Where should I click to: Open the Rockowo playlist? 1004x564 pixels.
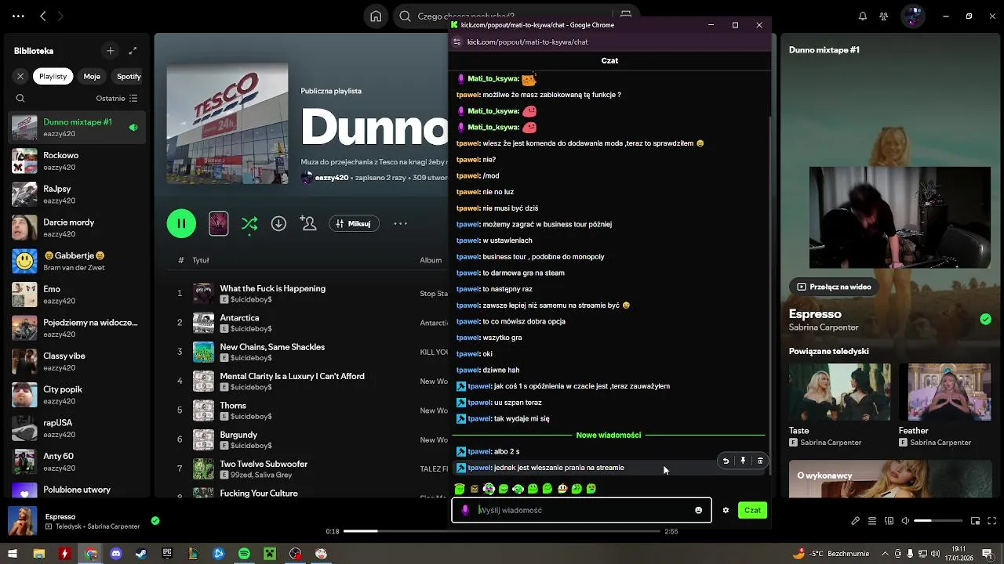[x=76, y=161]
